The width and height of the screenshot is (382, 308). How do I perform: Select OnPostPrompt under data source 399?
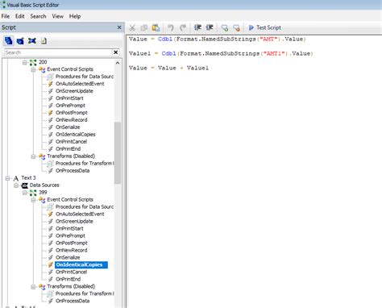(x=72, y=243)
